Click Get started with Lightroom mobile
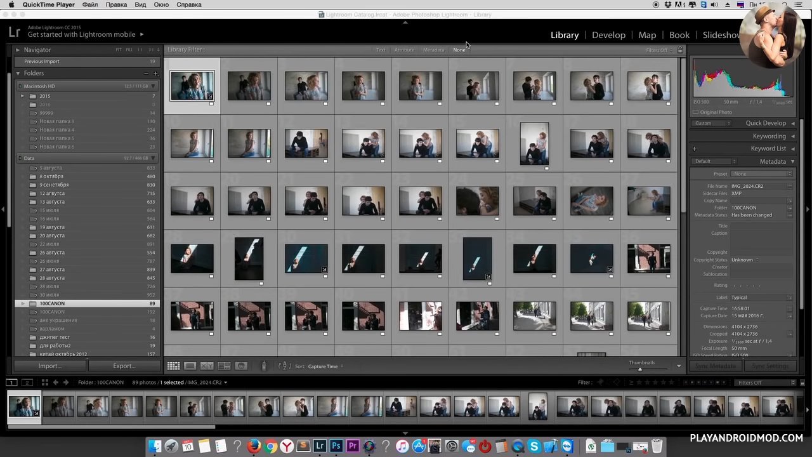Viewport: 812px width, 457px height. tap(81, 35)
